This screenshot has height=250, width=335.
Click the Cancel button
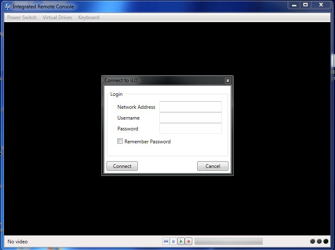pos(213,166)
